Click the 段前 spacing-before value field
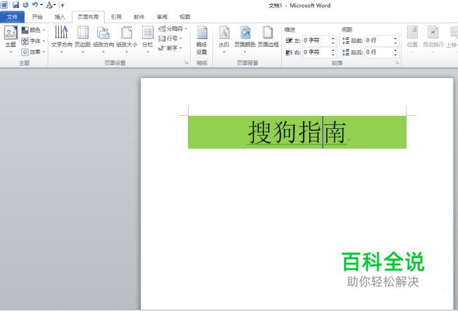 [x=379, y=40]
